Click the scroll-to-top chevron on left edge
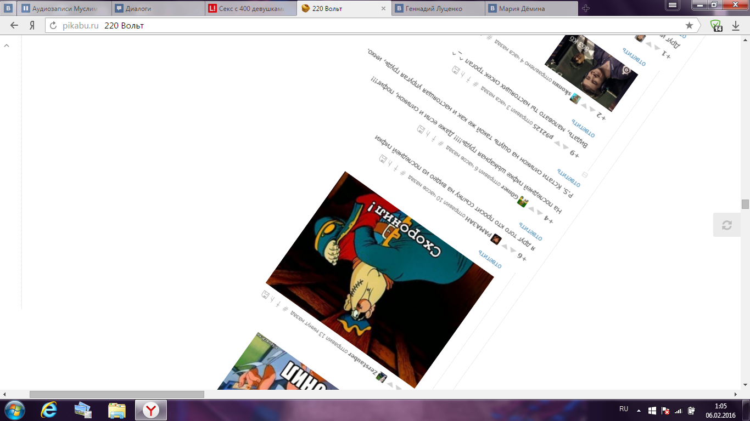The width and height of the screenshot is (750, 421). pyautogui.click(x=7, y=45)
